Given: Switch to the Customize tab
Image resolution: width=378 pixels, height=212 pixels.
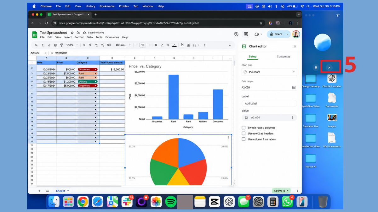Looking at the screenshot, I should (283, 57).
